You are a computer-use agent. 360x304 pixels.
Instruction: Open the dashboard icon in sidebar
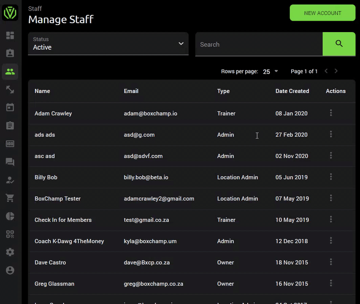tap(10, 35)
